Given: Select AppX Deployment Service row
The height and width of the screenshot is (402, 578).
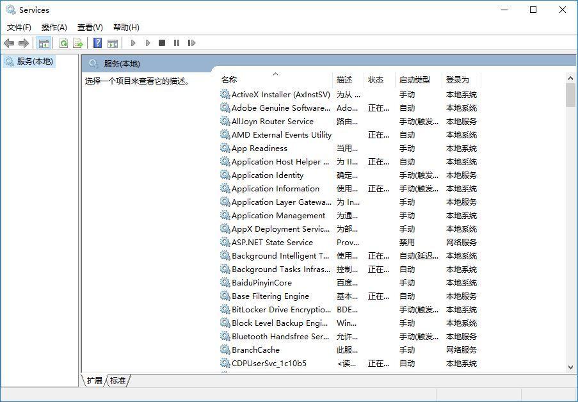Looking at the screenshot, I should 350,229.
